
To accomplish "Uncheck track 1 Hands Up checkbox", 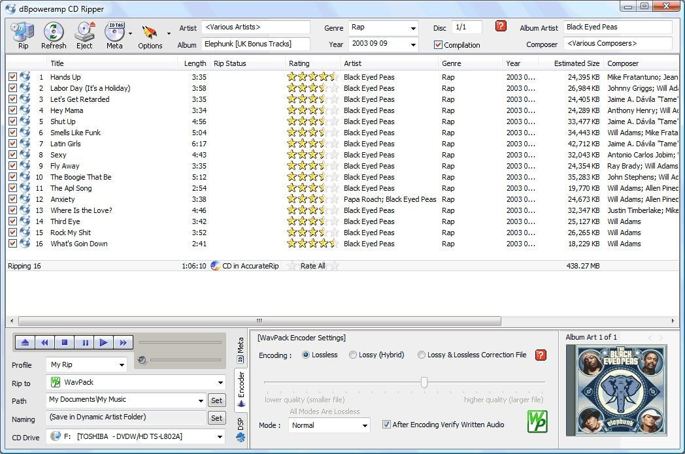I will [x=12, y=77].
